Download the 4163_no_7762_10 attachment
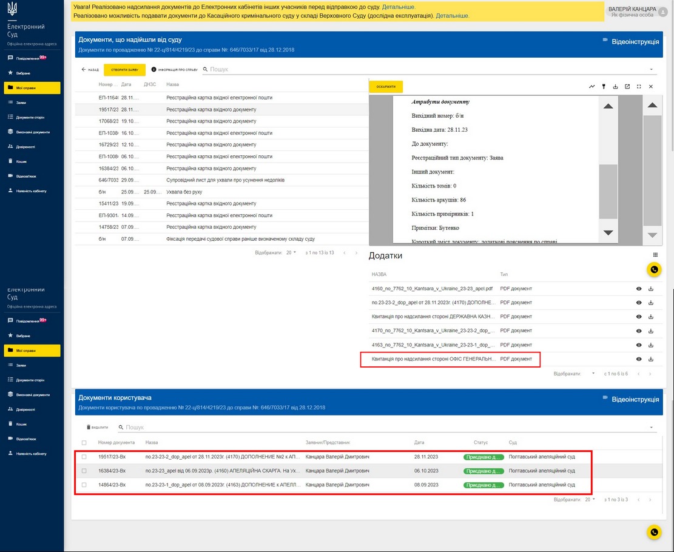674x552 pixels. coord(651,345)
